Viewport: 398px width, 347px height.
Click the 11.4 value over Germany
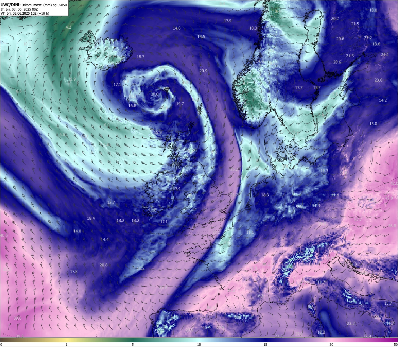pyautogui.click(x=335, y=195)
